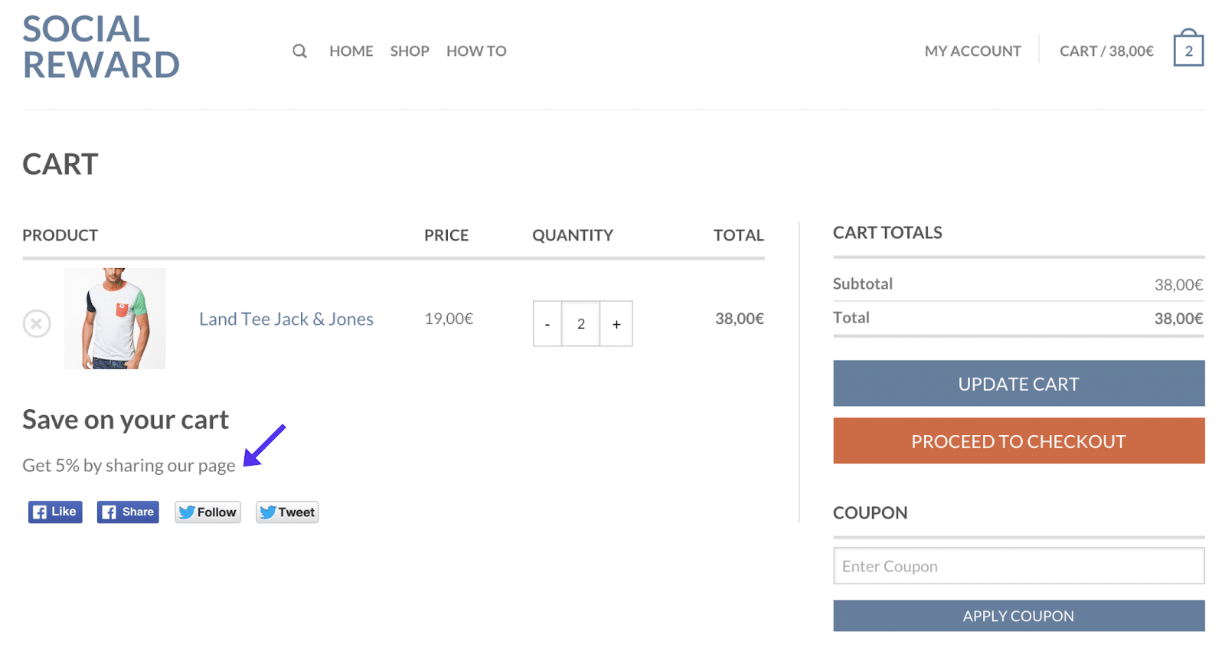Remove Land Tee item with X icon

click(x=37, y=323)
